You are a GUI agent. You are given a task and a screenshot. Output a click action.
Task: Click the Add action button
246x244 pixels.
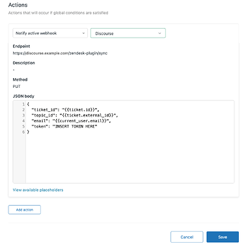[25, 210]
